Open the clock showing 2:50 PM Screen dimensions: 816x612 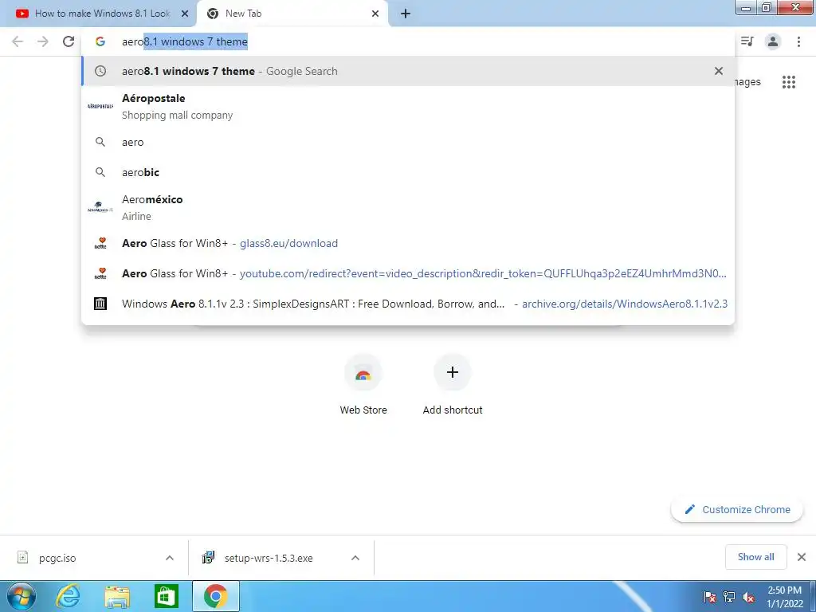tap(784, 597)
